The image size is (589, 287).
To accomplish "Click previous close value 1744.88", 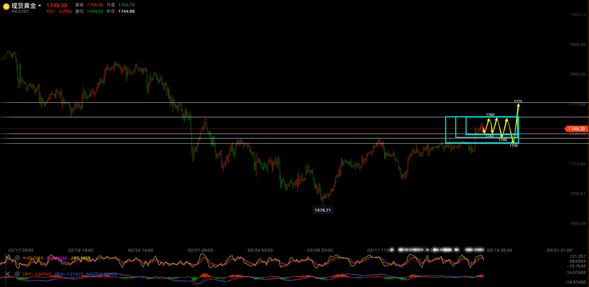I will point(126,11).
